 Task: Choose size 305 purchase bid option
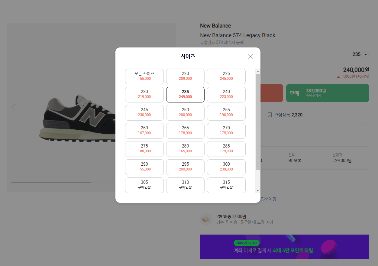tap(144, 185)
